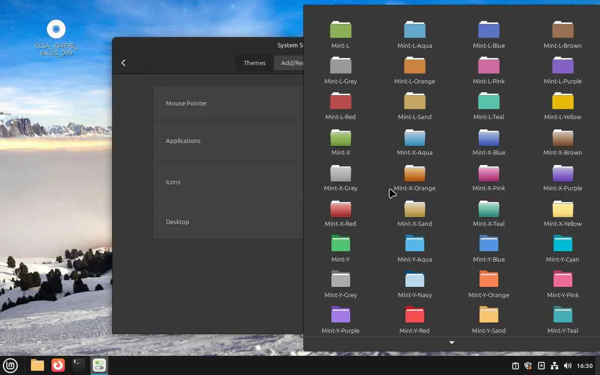
Task: Click the Desktop row label
Action: pos(178,222)
